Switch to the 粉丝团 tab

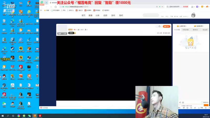(x=205, y=30)
